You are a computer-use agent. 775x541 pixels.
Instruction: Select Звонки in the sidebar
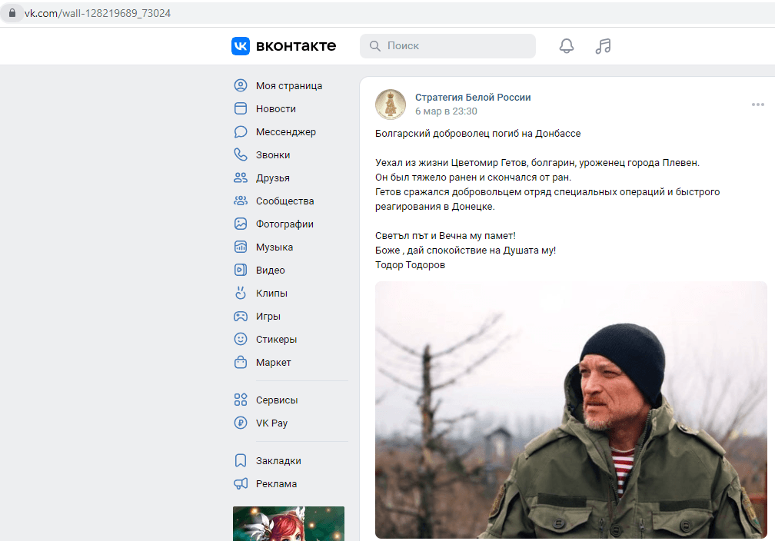point(273,154)
